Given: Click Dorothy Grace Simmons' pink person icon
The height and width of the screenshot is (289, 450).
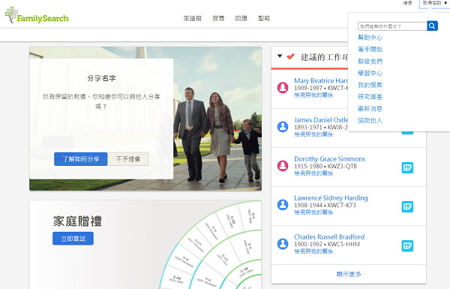Looking at the screenshot, I should [x=283, y=165].
